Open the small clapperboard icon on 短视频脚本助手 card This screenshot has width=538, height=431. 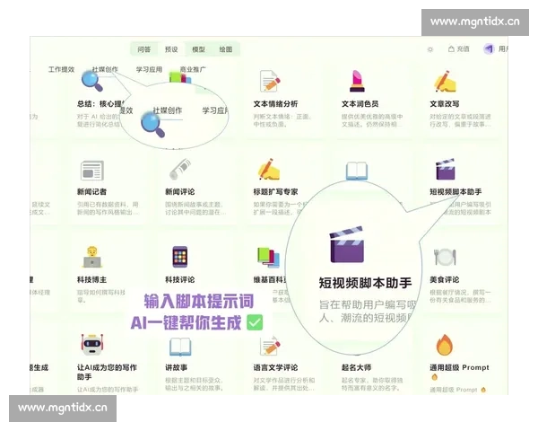(x=446, y=169)
